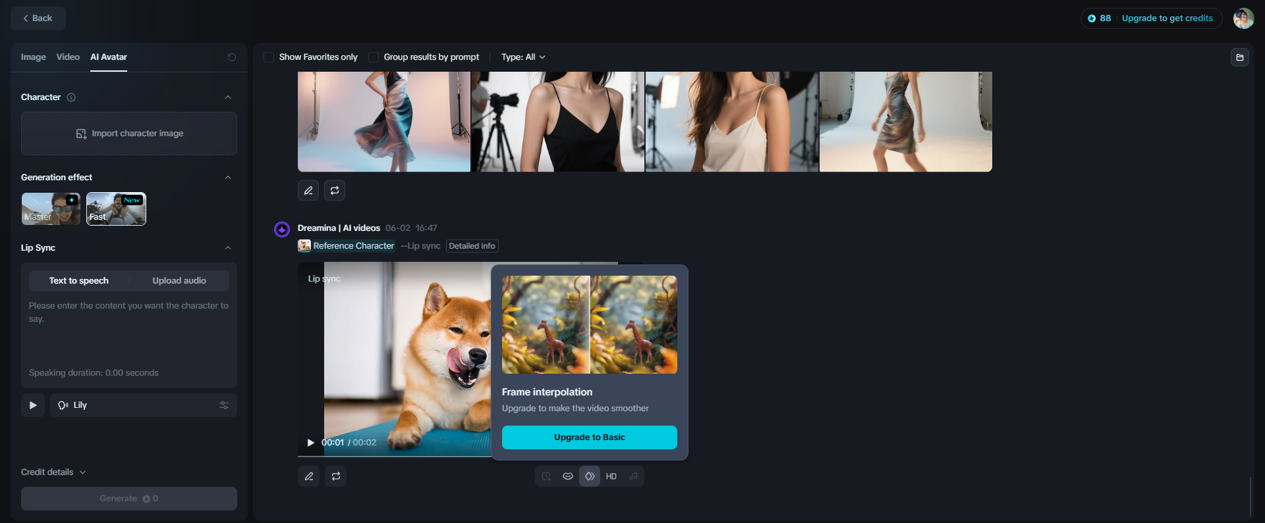This screenshot has height=523, width=1265.
Task: Check Group results by prompt
Action: pos(374,57)
